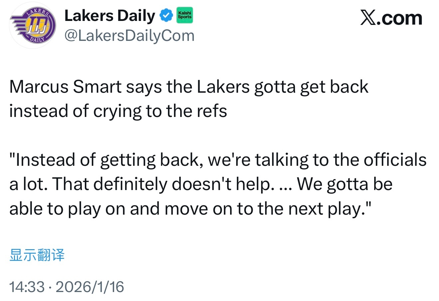
Task: Click the phrase "We gotta be" in the quote
Action: pyautogui.click(x=345, y=184)
